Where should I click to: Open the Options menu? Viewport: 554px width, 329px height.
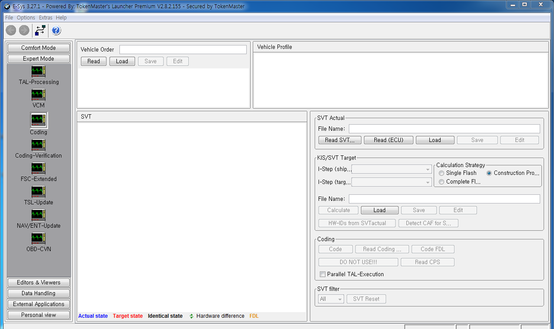coord(26,17)
